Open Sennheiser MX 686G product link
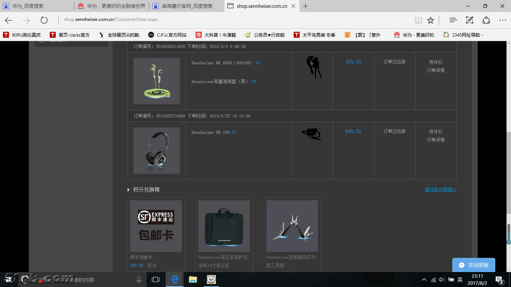511x287 pixels. (x=222, y=63)
